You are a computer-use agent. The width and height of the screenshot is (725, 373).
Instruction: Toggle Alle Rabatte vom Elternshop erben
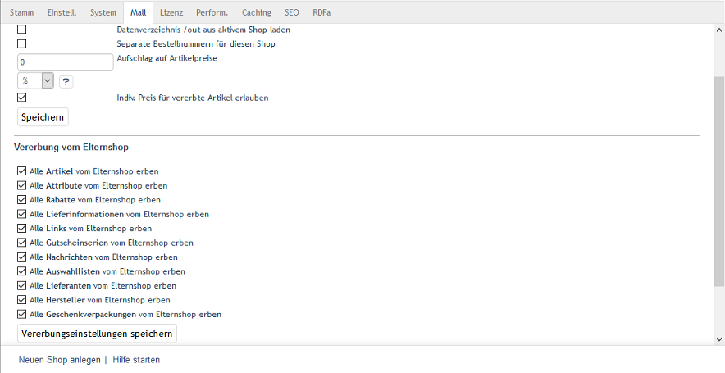[x=22, y=200]
